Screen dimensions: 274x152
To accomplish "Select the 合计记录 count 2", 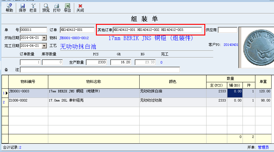I will click(x=20, y=148).
